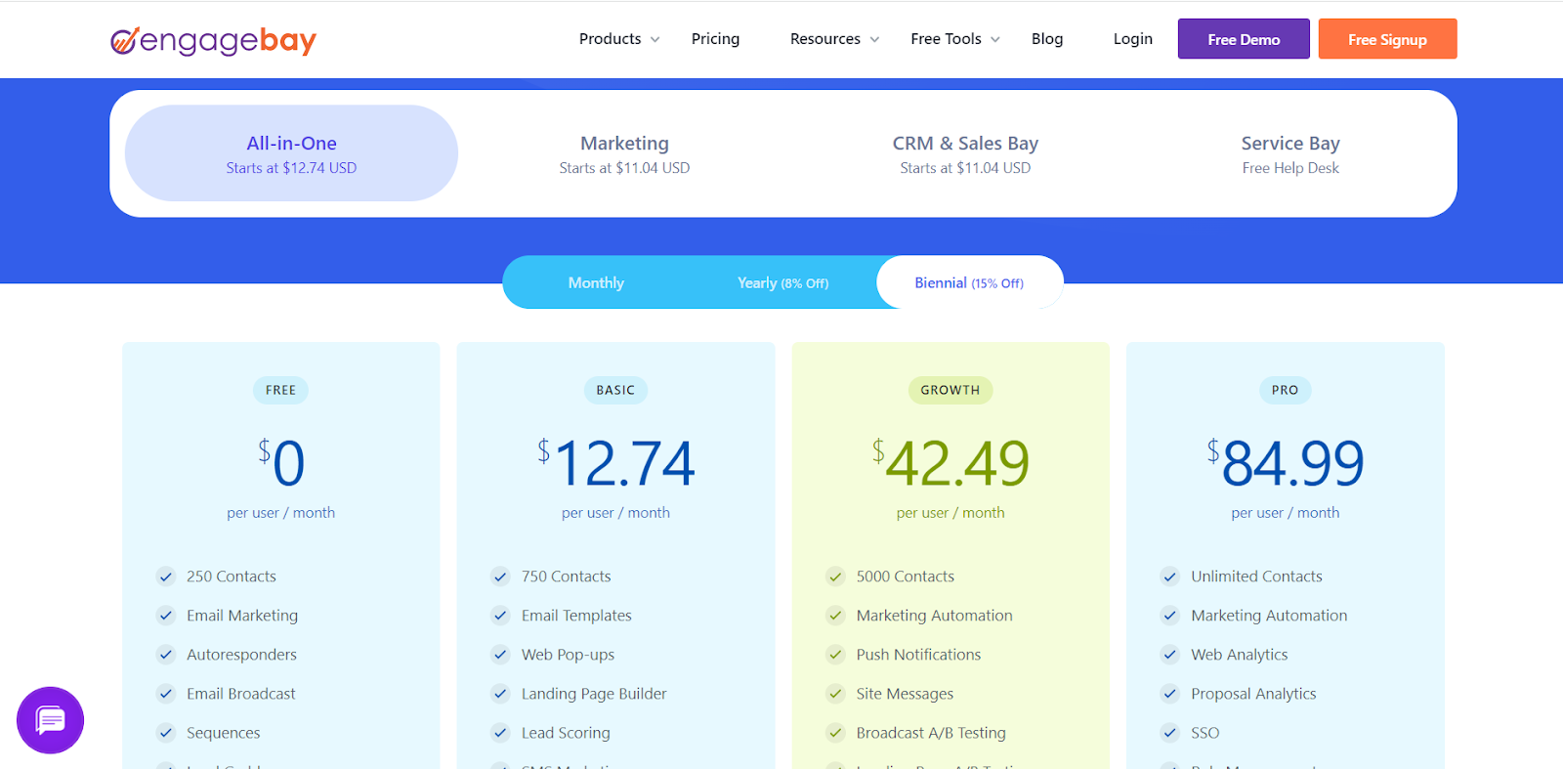
Task: Click the $84.99 Pro price
Action: (x=1285, y=462)
